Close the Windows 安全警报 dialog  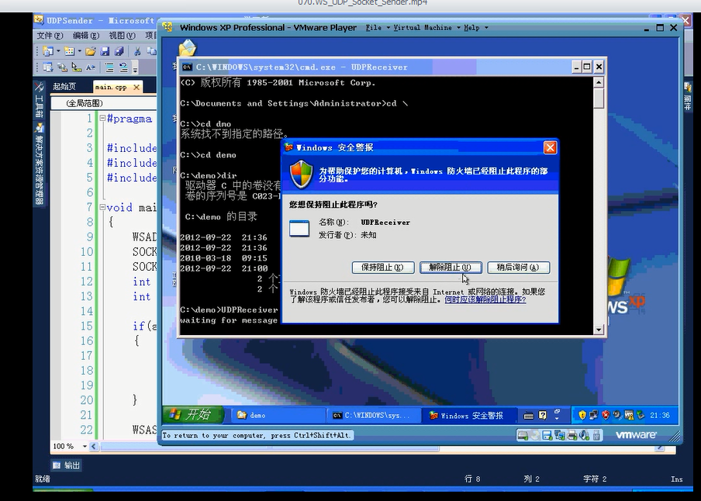point(550,147)
